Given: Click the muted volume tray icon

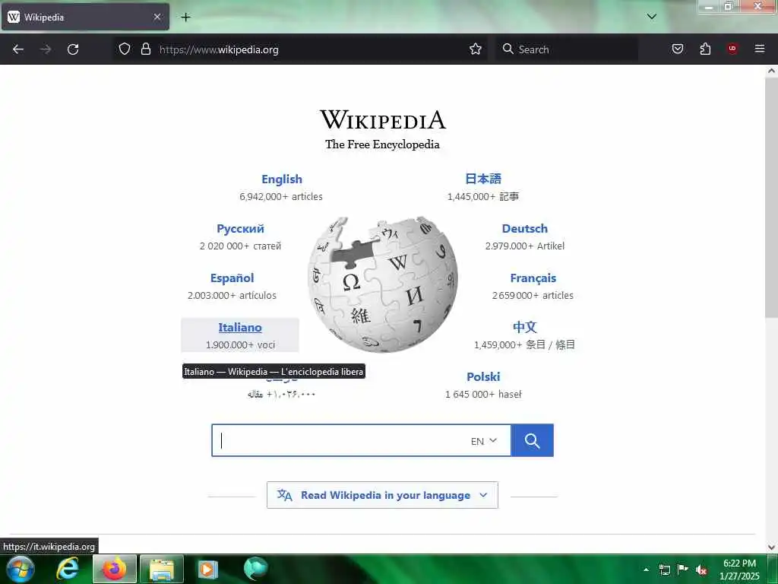Looking at the screenshot, I should 701,570.
